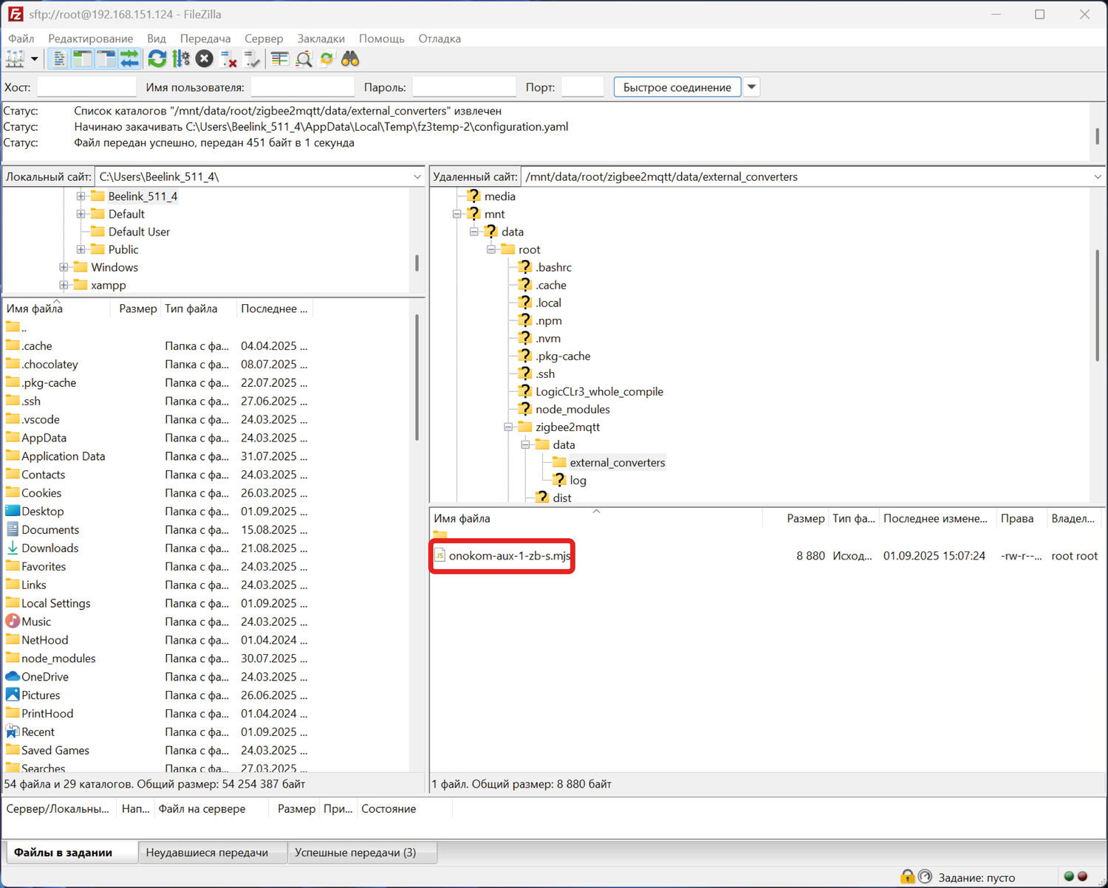Image resolution: width=1108 pixels, height=888 pixels.
Task: Click the refresh file lists icon
Action: (x=157, y=59)
